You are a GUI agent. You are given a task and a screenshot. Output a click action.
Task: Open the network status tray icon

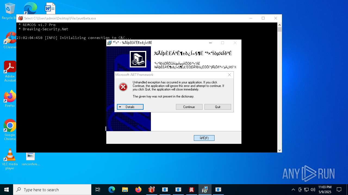pos(306,190)
